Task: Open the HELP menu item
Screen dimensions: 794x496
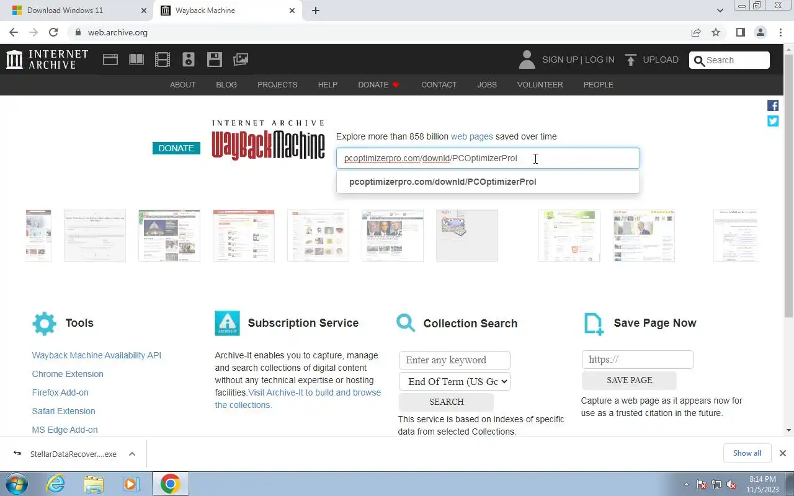Action: pyautogui.click(x=328, y=85)
